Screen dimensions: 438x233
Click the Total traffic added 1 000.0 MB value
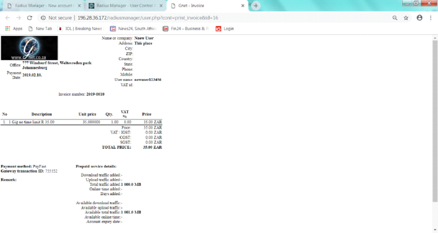[131, 184]
